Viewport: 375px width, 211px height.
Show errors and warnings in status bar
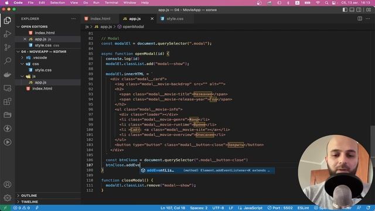22,208
